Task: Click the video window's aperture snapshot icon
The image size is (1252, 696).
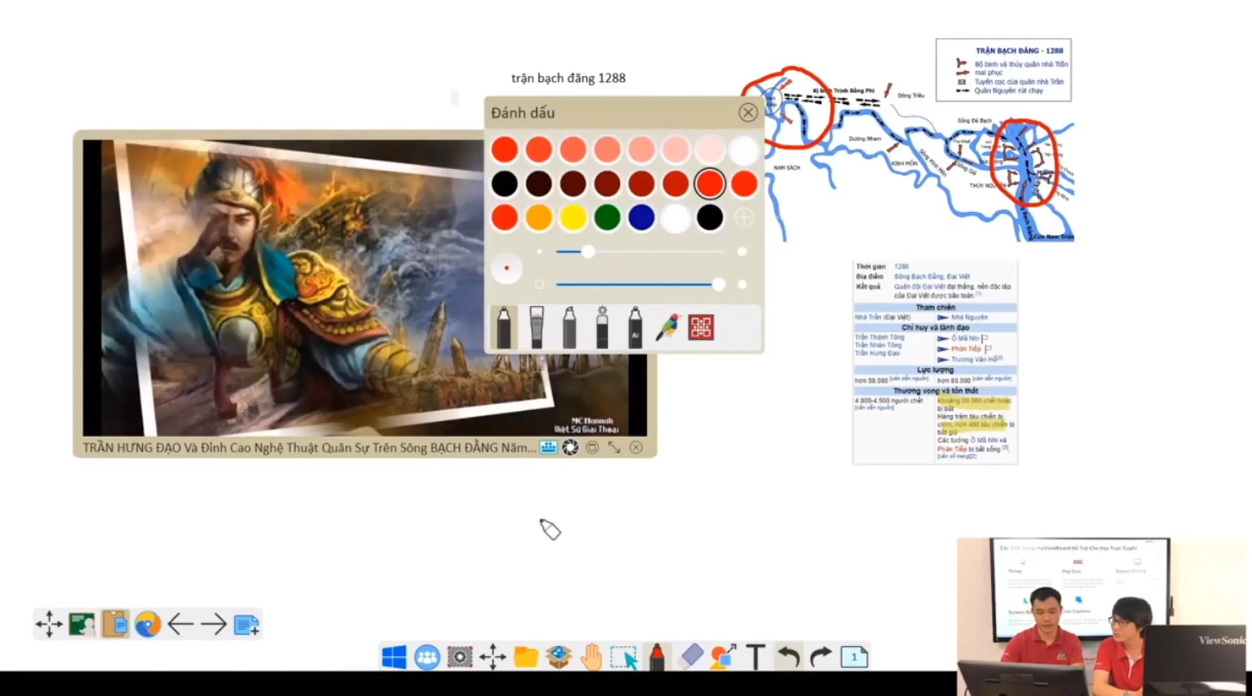Action: click(570, 447)
